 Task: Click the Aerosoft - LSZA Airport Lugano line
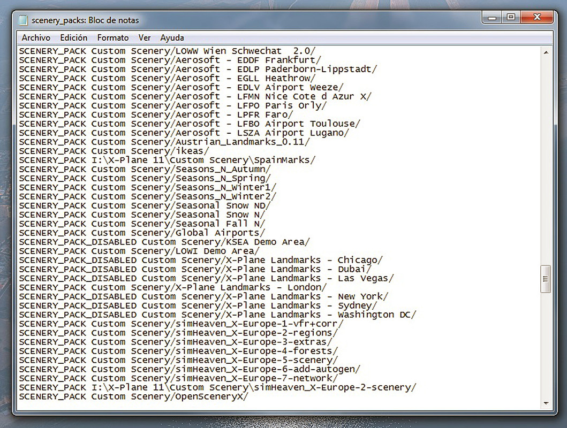pyautogui.click(x=184, y=133)
